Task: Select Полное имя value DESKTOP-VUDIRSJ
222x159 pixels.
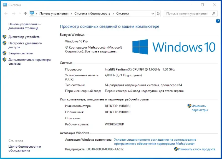Action: (118, 112)
